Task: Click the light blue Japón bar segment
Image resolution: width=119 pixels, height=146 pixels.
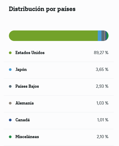Action: click(100, 36)
